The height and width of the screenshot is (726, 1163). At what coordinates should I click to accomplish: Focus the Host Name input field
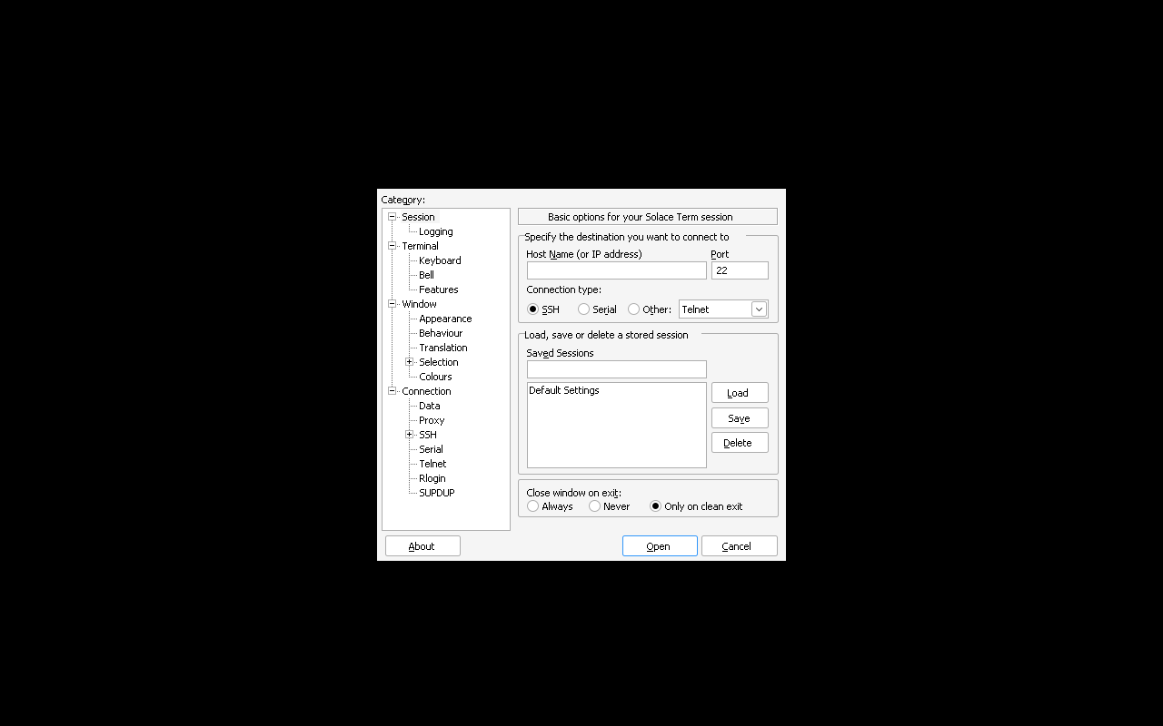coord(617,270)
